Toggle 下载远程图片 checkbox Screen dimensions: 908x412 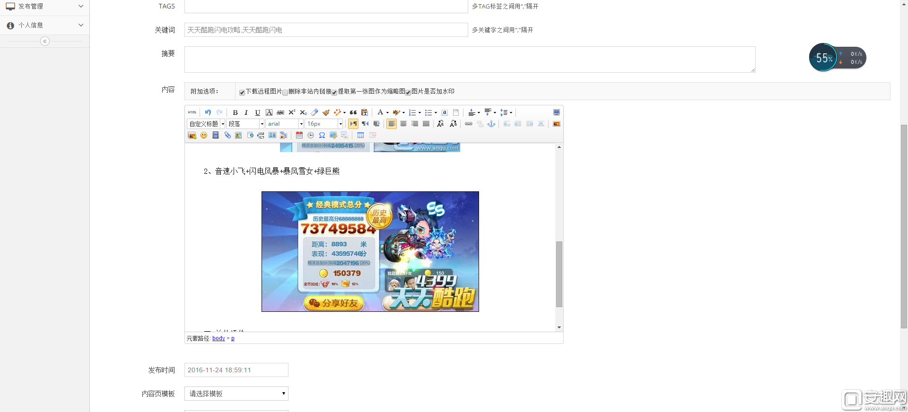tap(242, 92)
